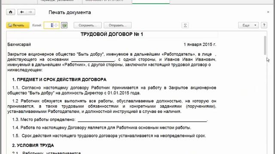This screenshot has width=275, height=154.
Task: Navigate back with the left arrow
Action: (x=22, y=12)
